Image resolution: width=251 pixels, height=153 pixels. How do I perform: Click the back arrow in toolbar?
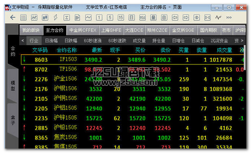pyautogui.click(x=13, y=17)
